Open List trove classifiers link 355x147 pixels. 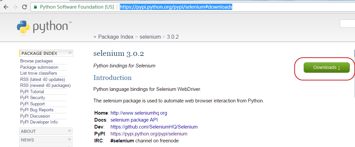pos(38,73)
